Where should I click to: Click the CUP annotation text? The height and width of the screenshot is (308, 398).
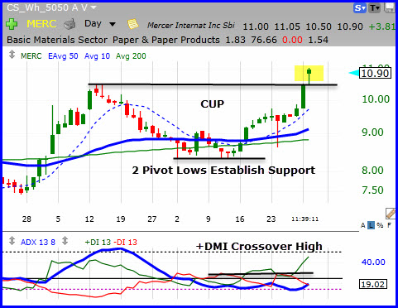(x=213, y=104)
